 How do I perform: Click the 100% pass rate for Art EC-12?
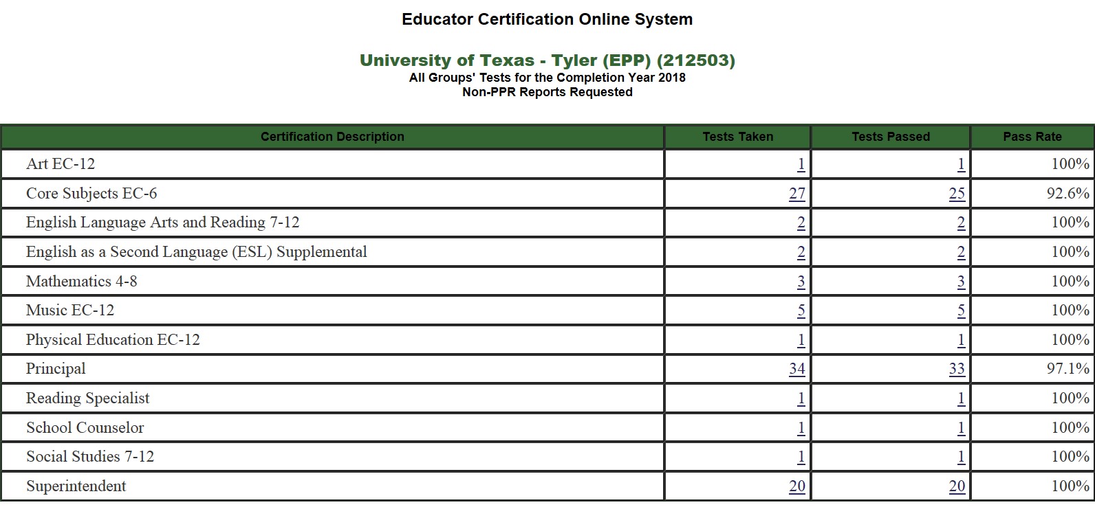(1070, 164)
